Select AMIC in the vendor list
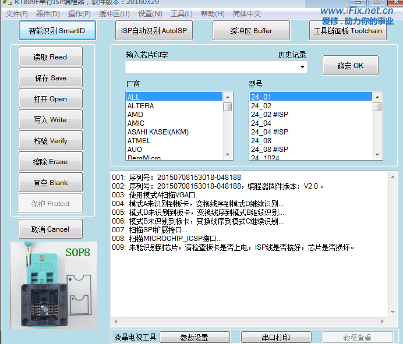 pos(174,123)
